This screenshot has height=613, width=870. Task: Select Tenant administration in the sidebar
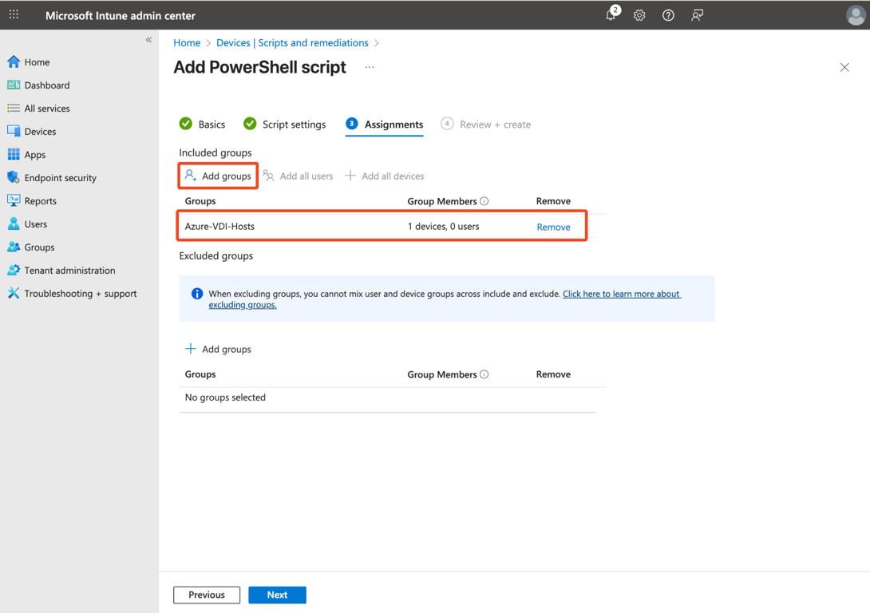[69, 271]
